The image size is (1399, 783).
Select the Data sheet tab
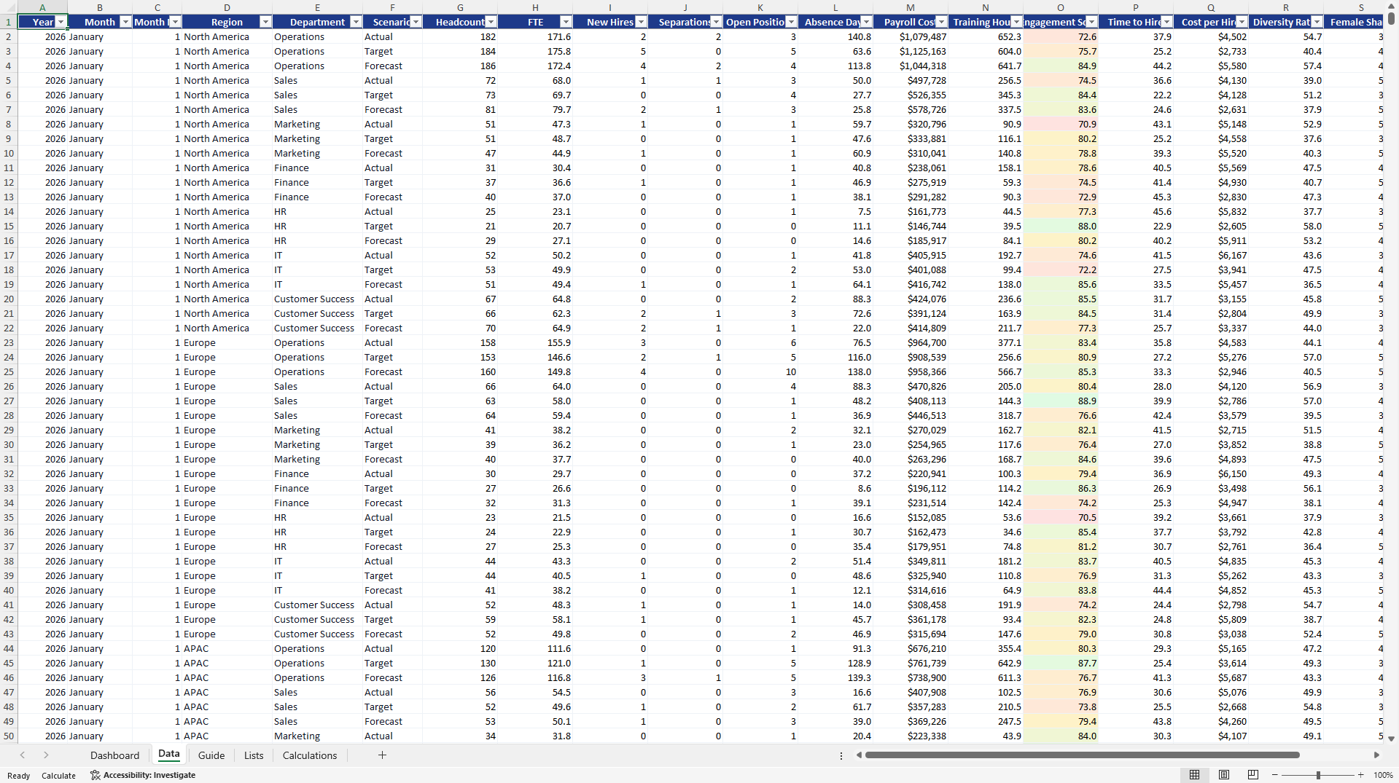pos(168,755)
